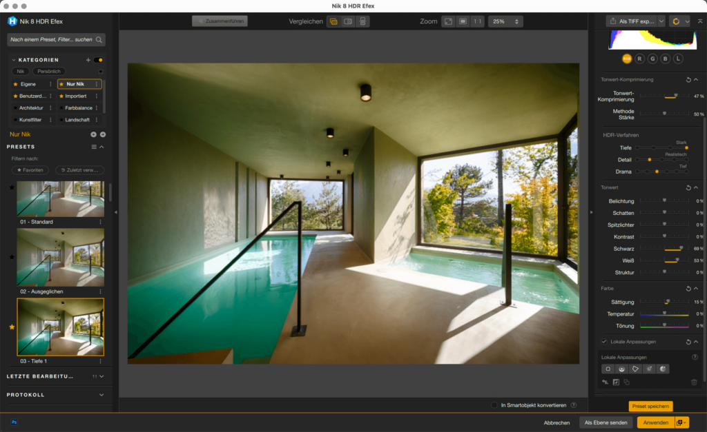This screenshot has width=707, height=432.
Task: Expand the Letzte Bearbeitungen section
Action: click(x=101, y=377)
